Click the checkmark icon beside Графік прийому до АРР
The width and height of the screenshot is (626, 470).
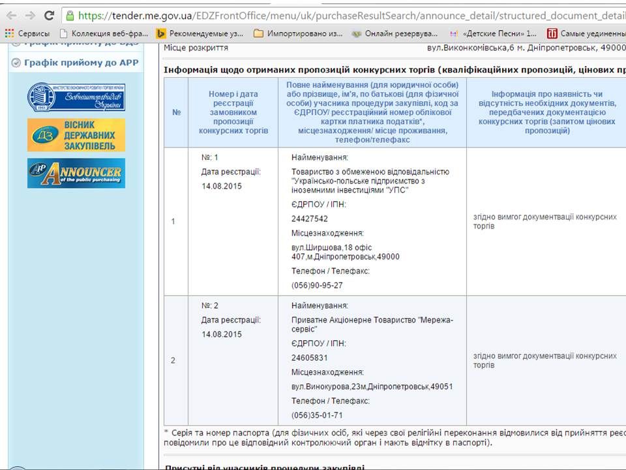pos(16,63)
